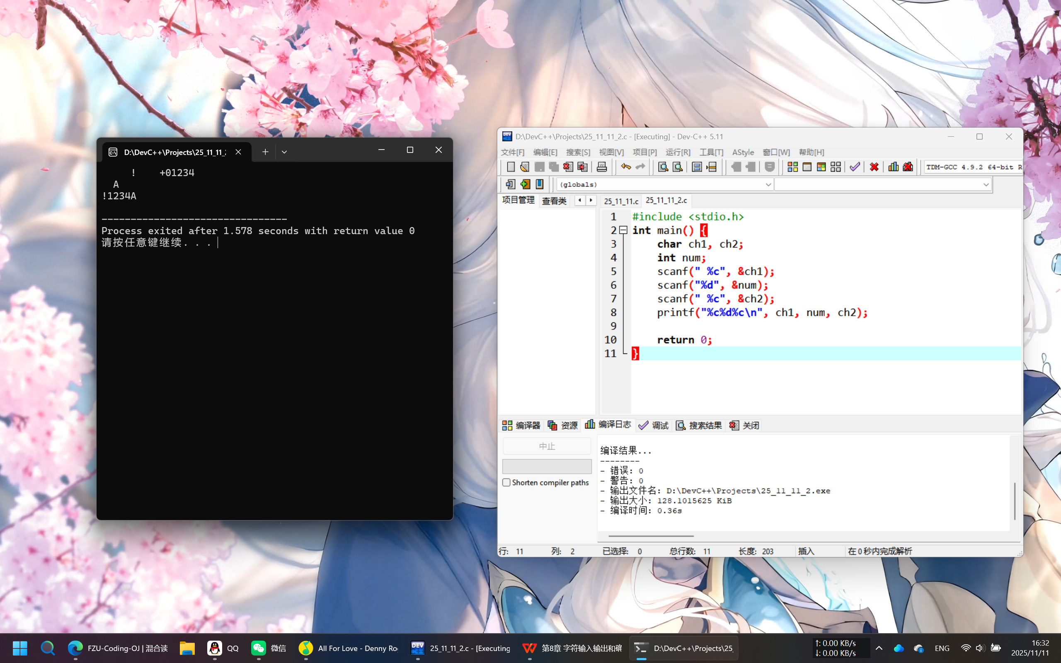Expand the (globals) scope dropdown

[x=768, y=185]
